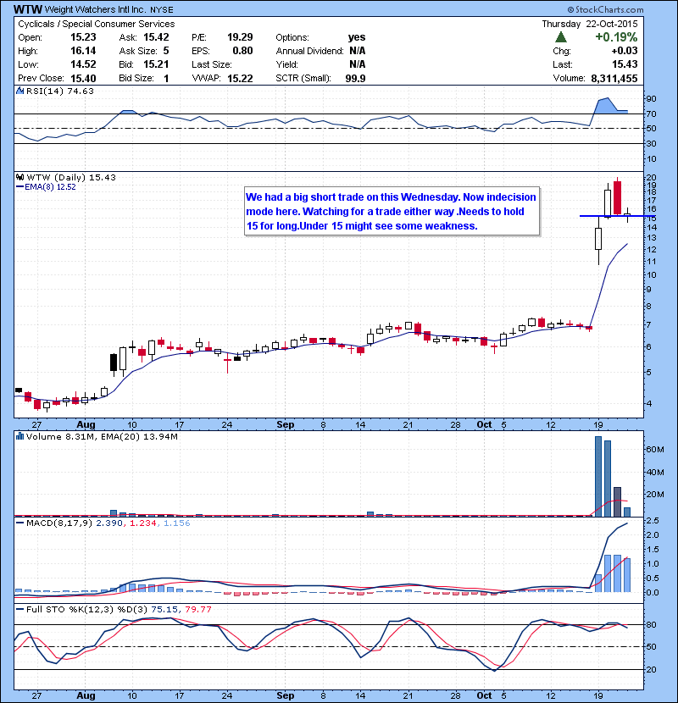The width and height of the screenshot is (678, 703).
Task: Click the 90 level on the RSI axis
Action: (651, 99)
